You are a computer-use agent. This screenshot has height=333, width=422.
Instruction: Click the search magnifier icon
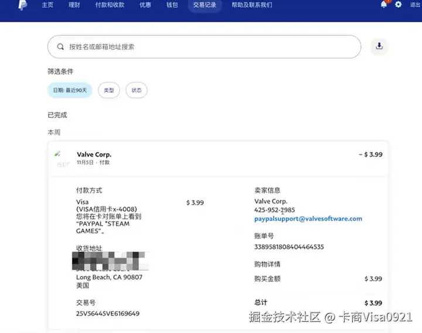click(x=60, y=47)
